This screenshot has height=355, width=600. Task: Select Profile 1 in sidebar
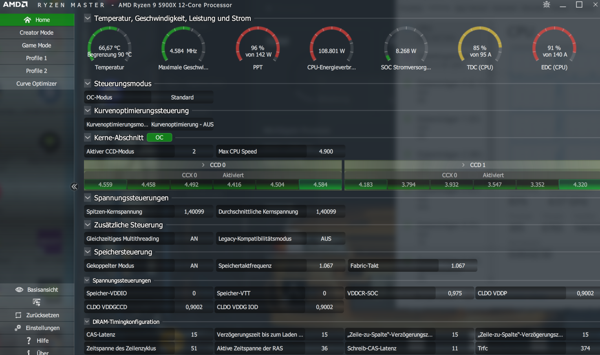[37, 58]
